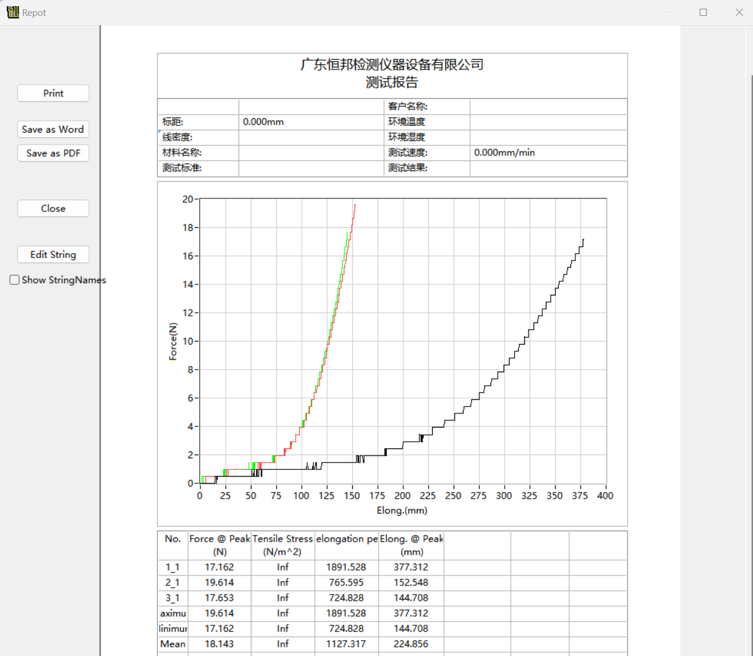The width and height of the screenshot is (753, 656).
Task: Click the Mean force value 18.143
Action: coord(219,644)
